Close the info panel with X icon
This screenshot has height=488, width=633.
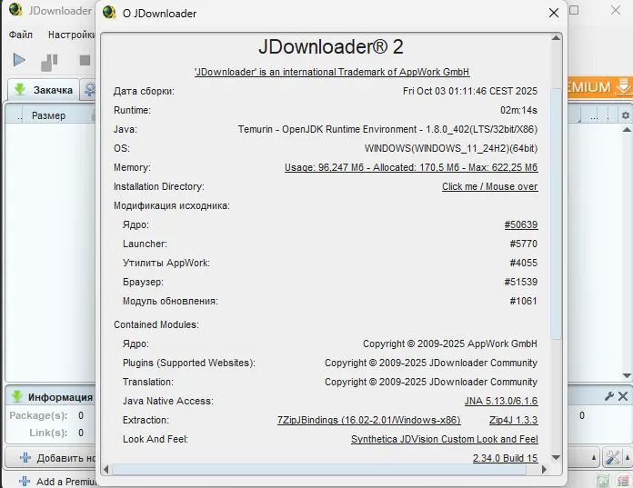[623, 396]
